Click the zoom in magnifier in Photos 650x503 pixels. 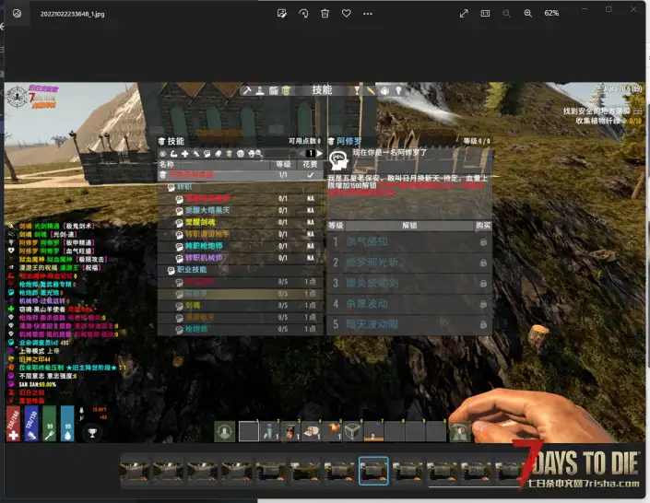[x=527, y=14]
